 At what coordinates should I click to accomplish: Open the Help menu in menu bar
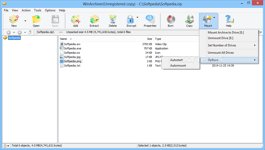(x=62, y=10)
